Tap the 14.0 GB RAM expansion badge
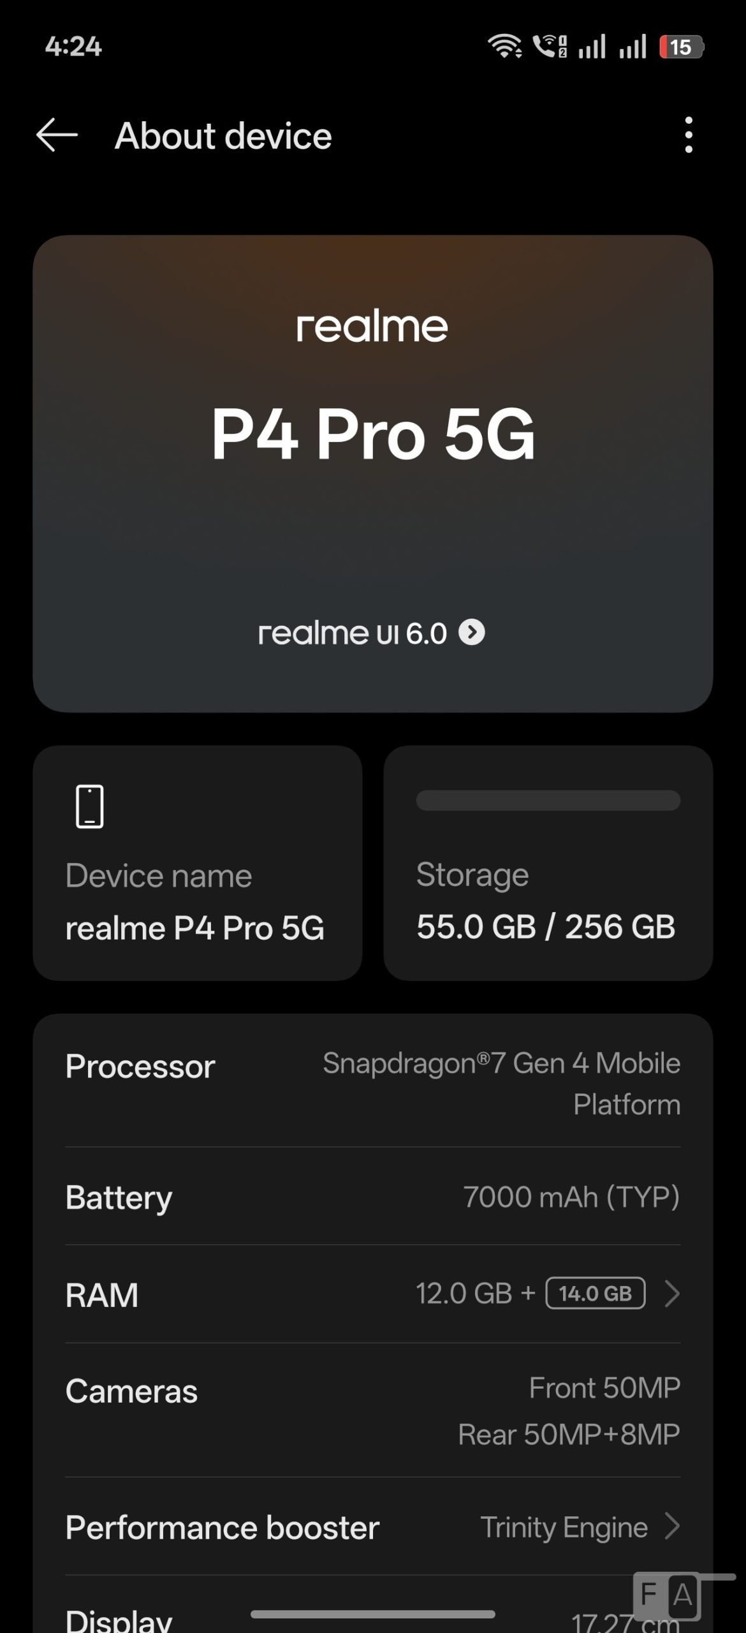Screen dimensions: 746x1633 (595, 1293)
